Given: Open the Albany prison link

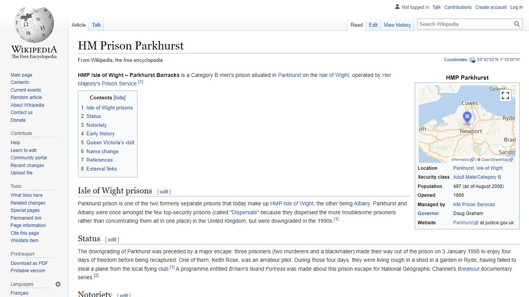Looking at the screenshot, I should coord(362,203).
